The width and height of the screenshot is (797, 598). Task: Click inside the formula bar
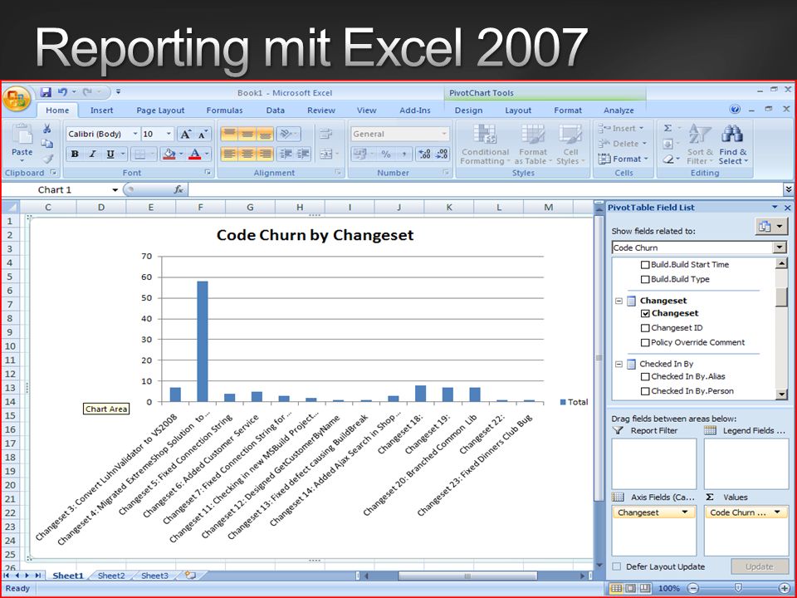[485, 189]
